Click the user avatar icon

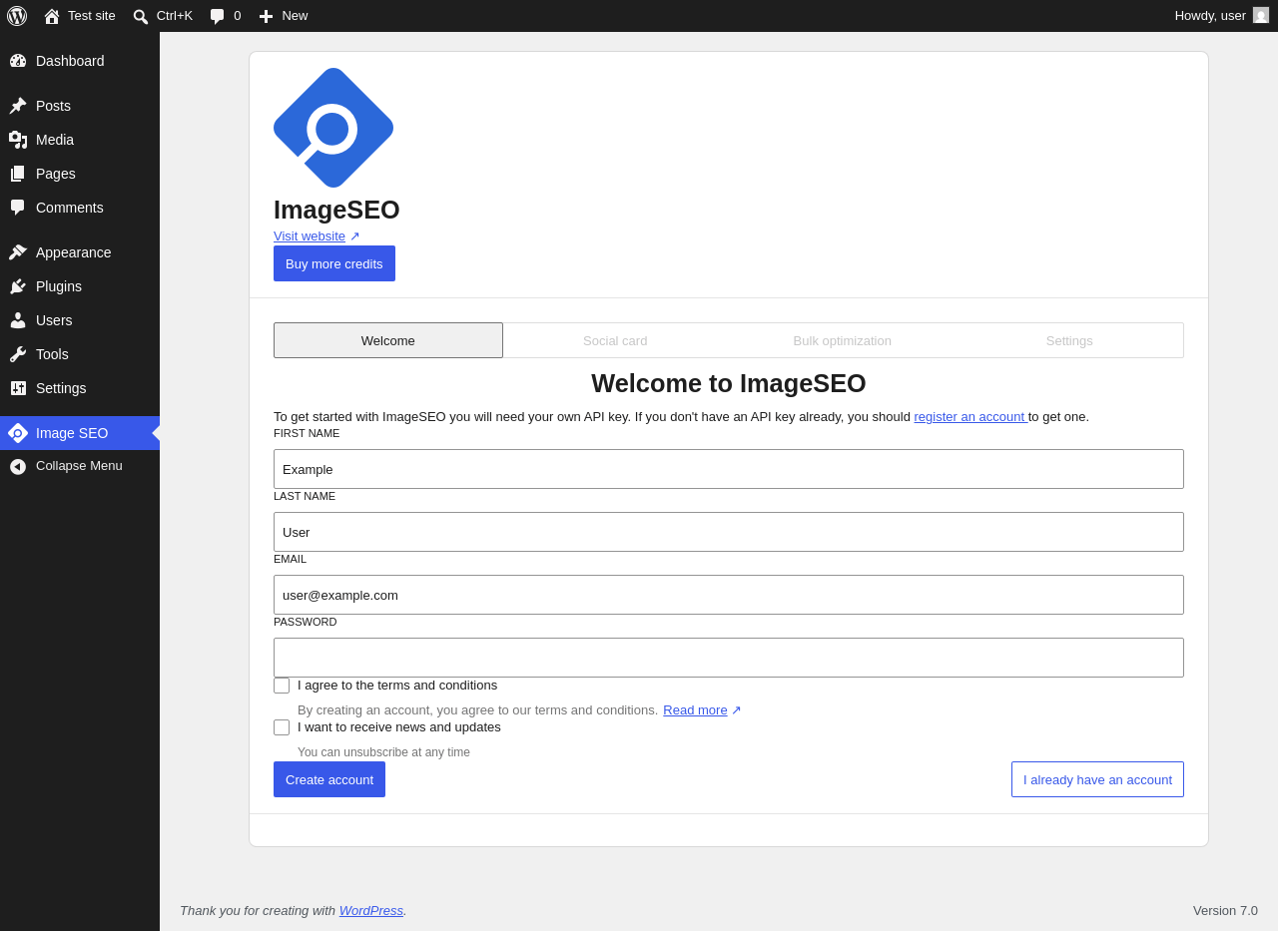click(x=1261, y=15)
